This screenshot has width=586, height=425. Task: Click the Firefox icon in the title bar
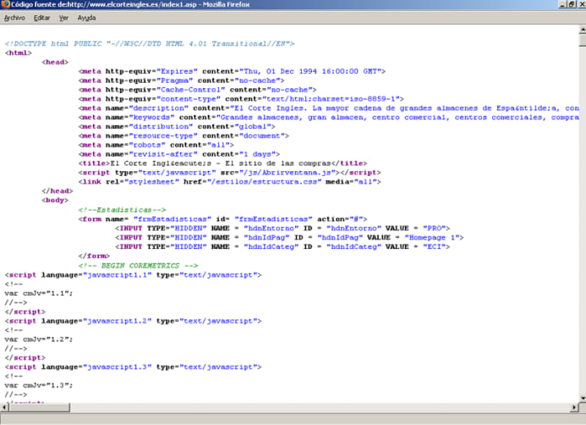(6, 5)
